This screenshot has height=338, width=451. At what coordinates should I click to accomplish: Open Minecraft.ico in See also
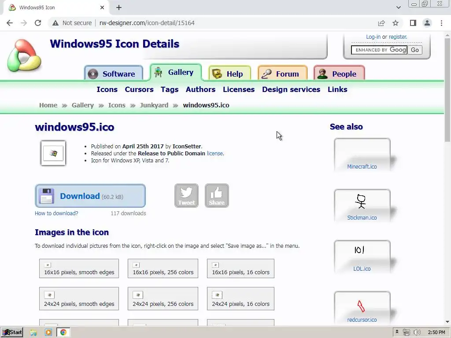click(x=362, y=167)
